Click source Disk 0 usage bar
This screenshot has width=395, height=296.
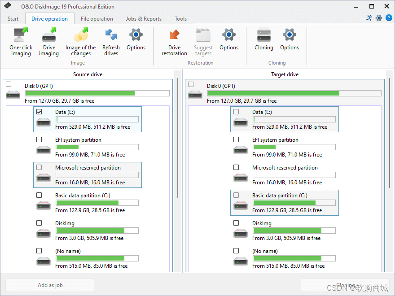tap(97, 93)
